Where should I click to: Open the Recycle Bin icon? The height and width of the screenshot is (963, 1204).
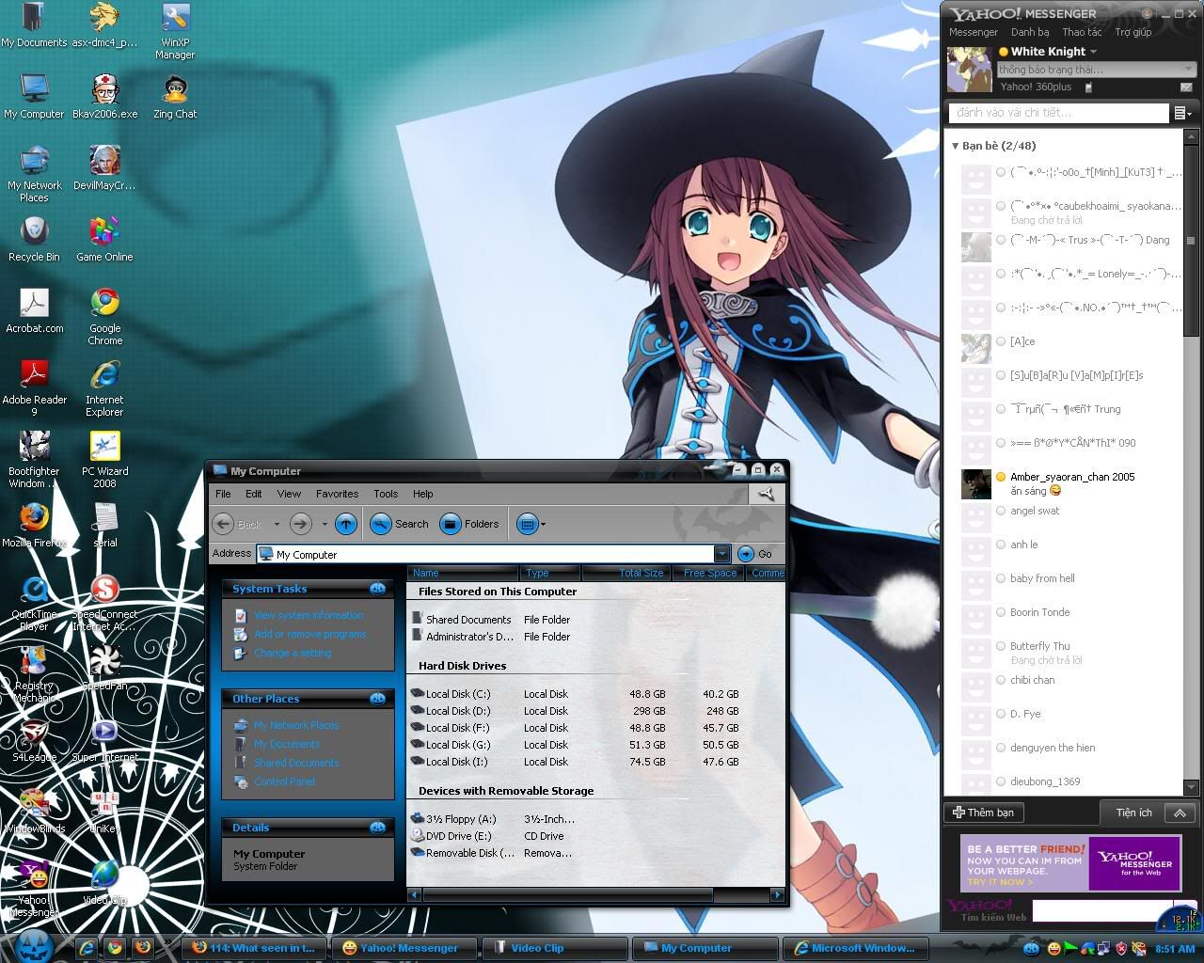(x=34, y=241)
